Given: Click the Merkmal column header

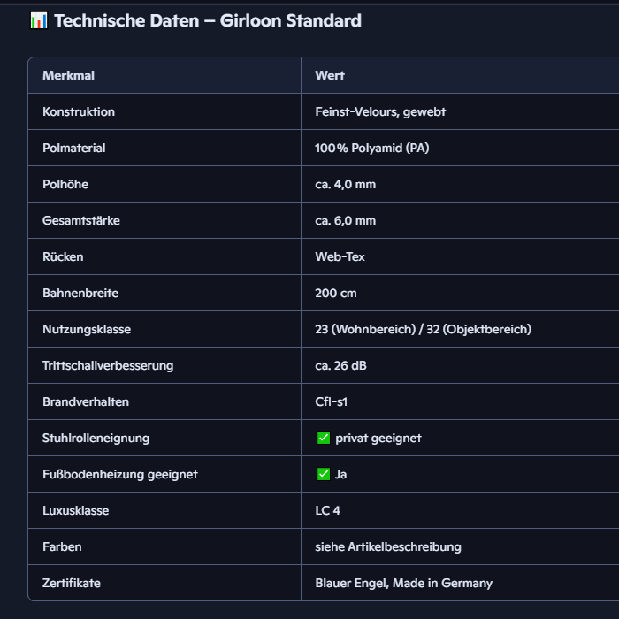Looking at the screenshot, I should pyautogui.click(x=68, y=75).
